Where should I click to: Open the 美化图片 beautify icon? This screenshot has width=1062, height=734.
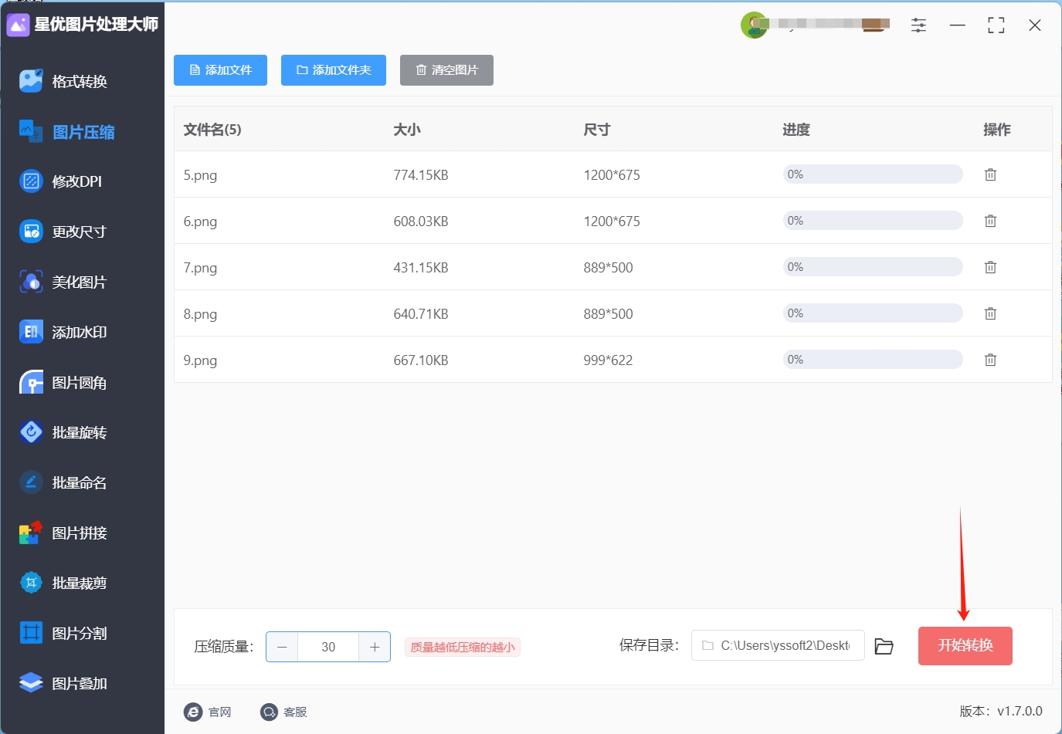[31, 282]
